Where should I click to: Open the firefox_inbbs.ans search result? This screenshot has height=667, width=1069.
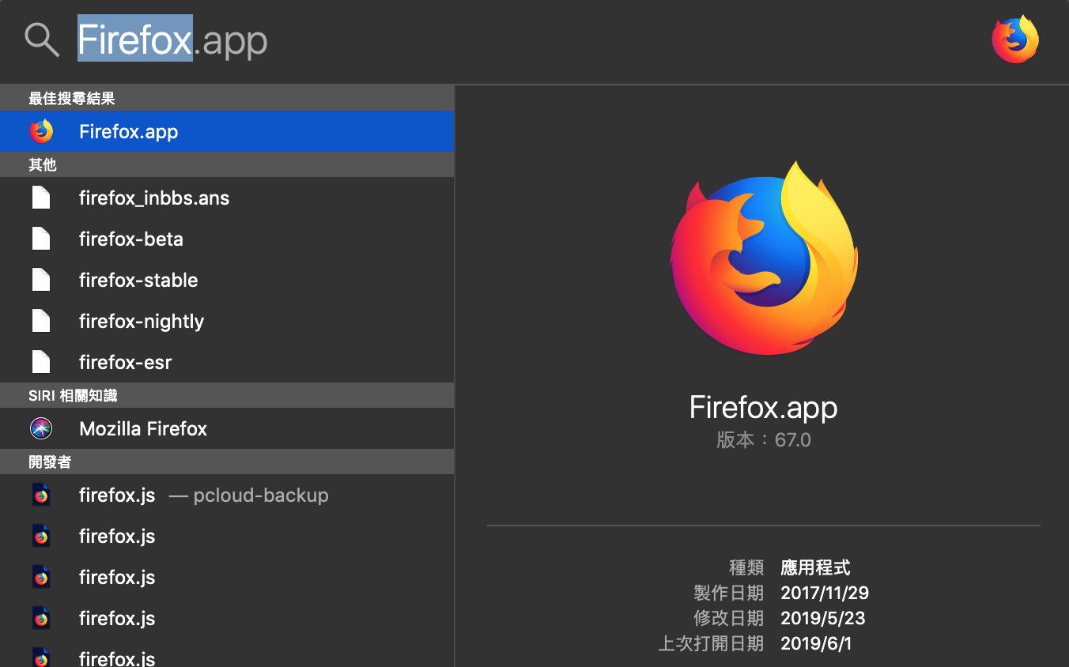point(154,198)
